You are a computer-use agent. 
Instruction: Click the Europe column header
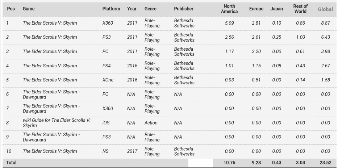[256, 9]
